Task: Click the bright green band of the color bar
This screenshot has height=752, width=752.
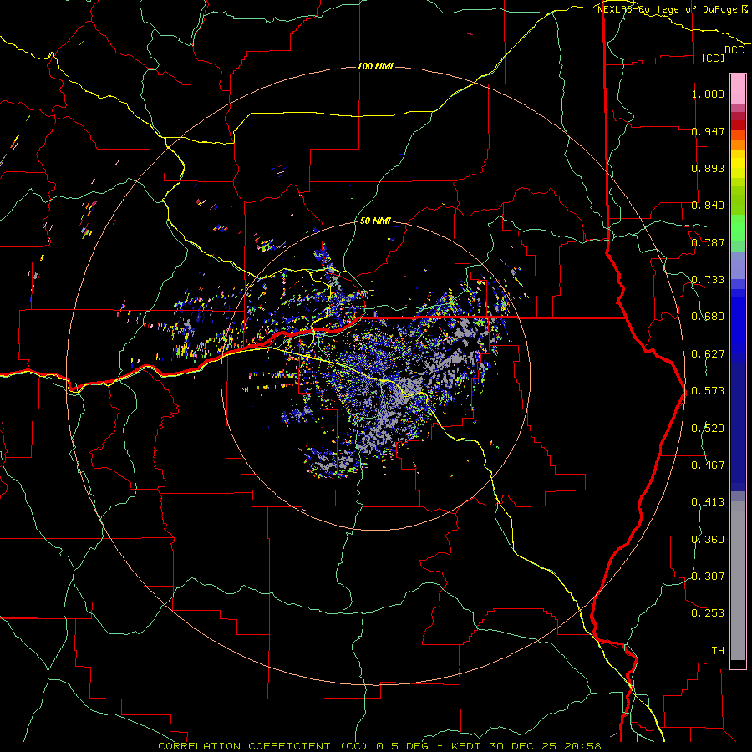Action: (x=738, y=228)
